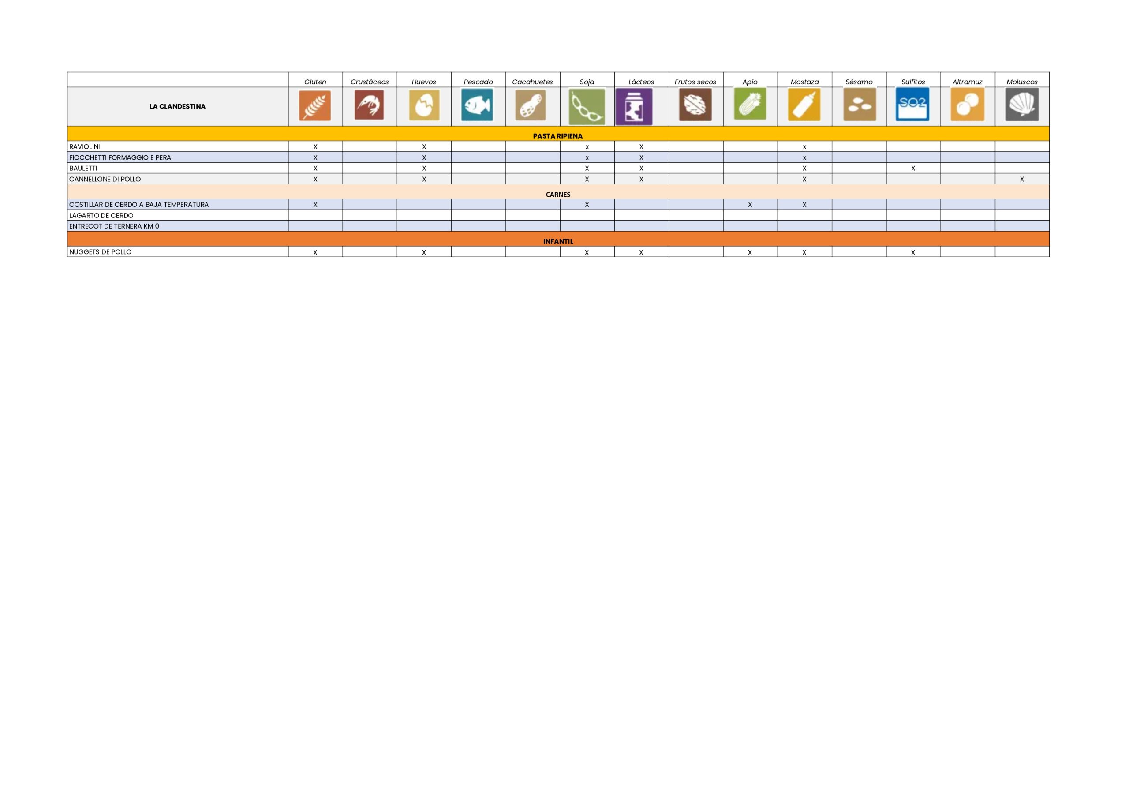
Task: Click the Moluscos X mark for Cannellone di Pollo
Action: click(x=1022, y=179)
